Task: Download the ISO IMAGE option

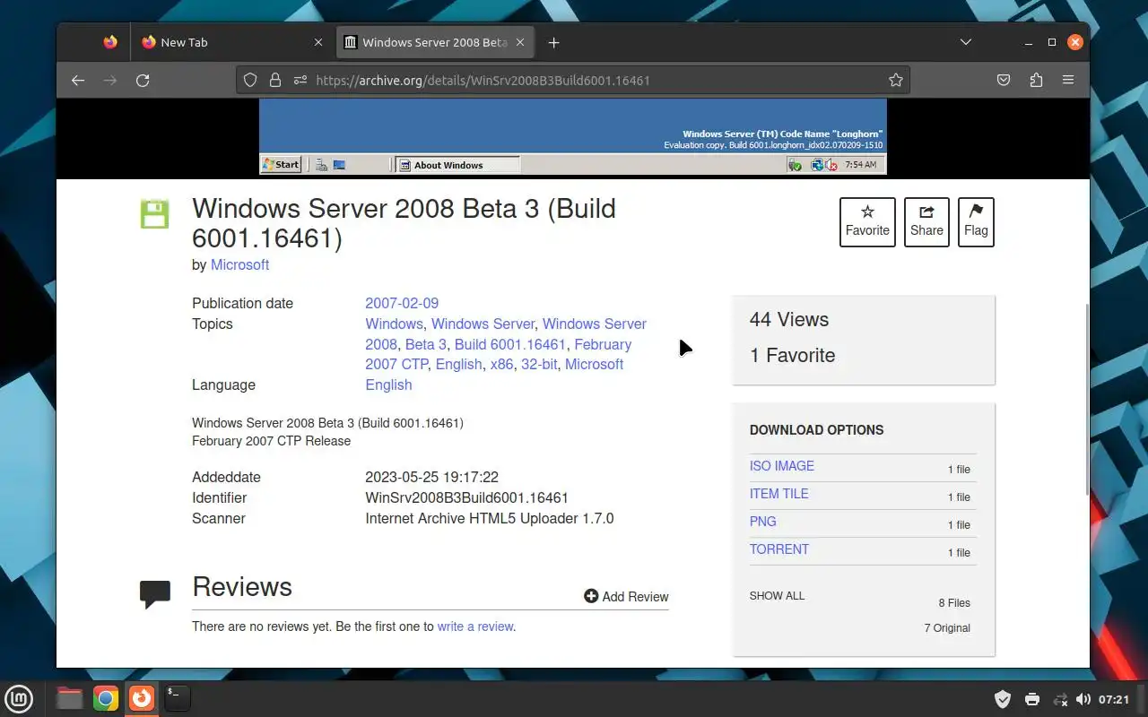Action: pos(782,466)
